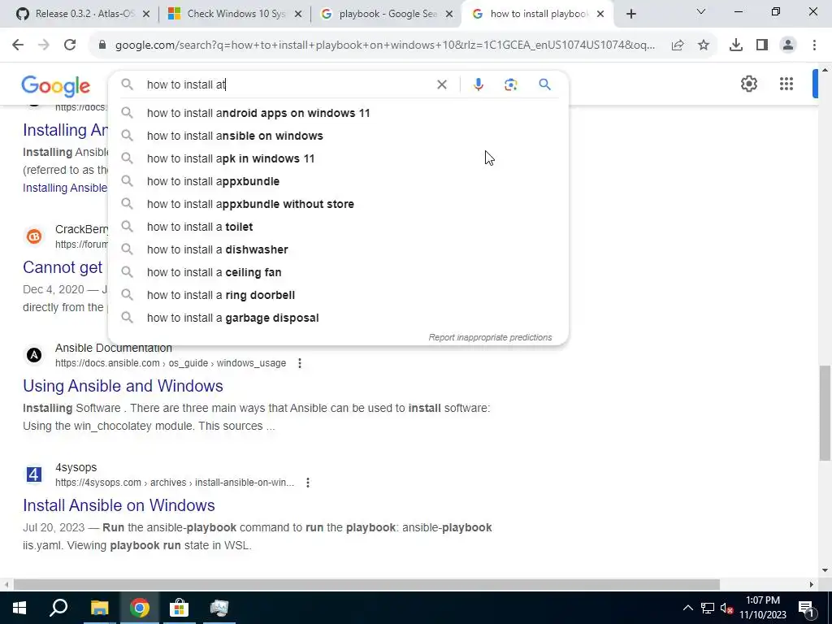Open Windows notification center
Viewport: 832px width, 624px height.
pyautogui.click(x=806, y=608)
